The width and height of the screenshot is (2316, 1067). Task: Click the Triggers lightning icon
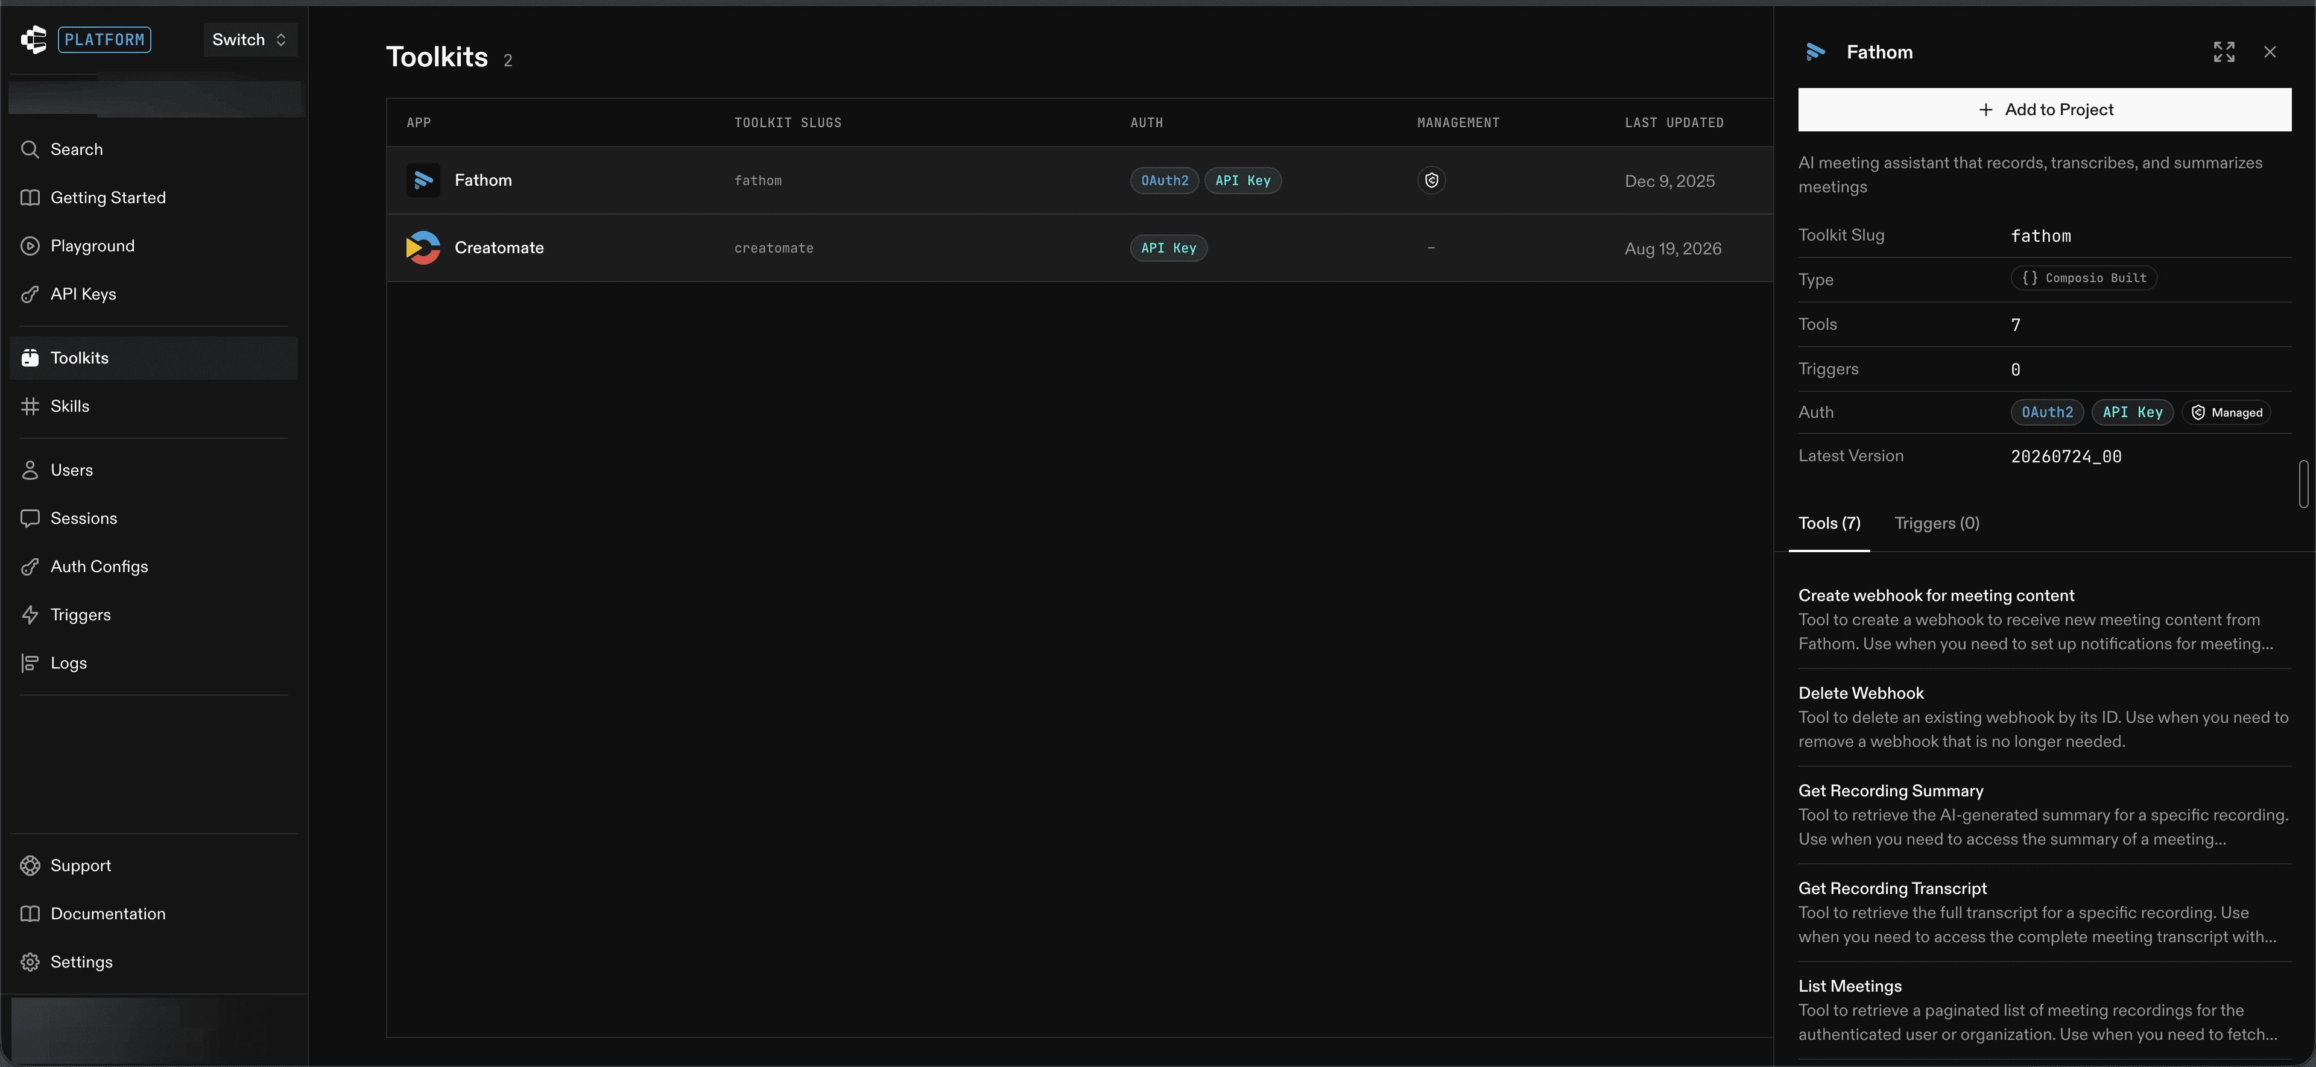(31, 615)
